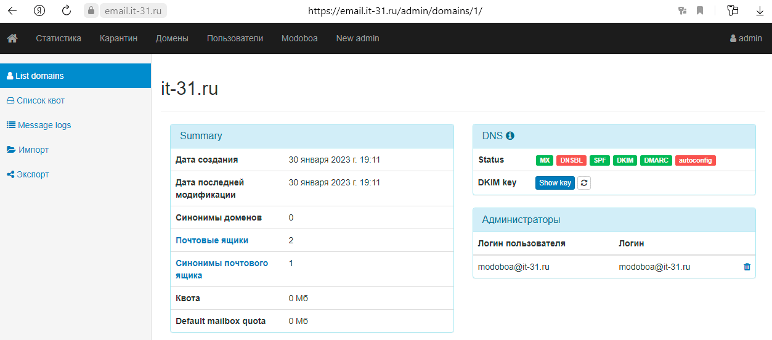
Task: Open the Modoboa menu item
Action: (x=299, y=38)
